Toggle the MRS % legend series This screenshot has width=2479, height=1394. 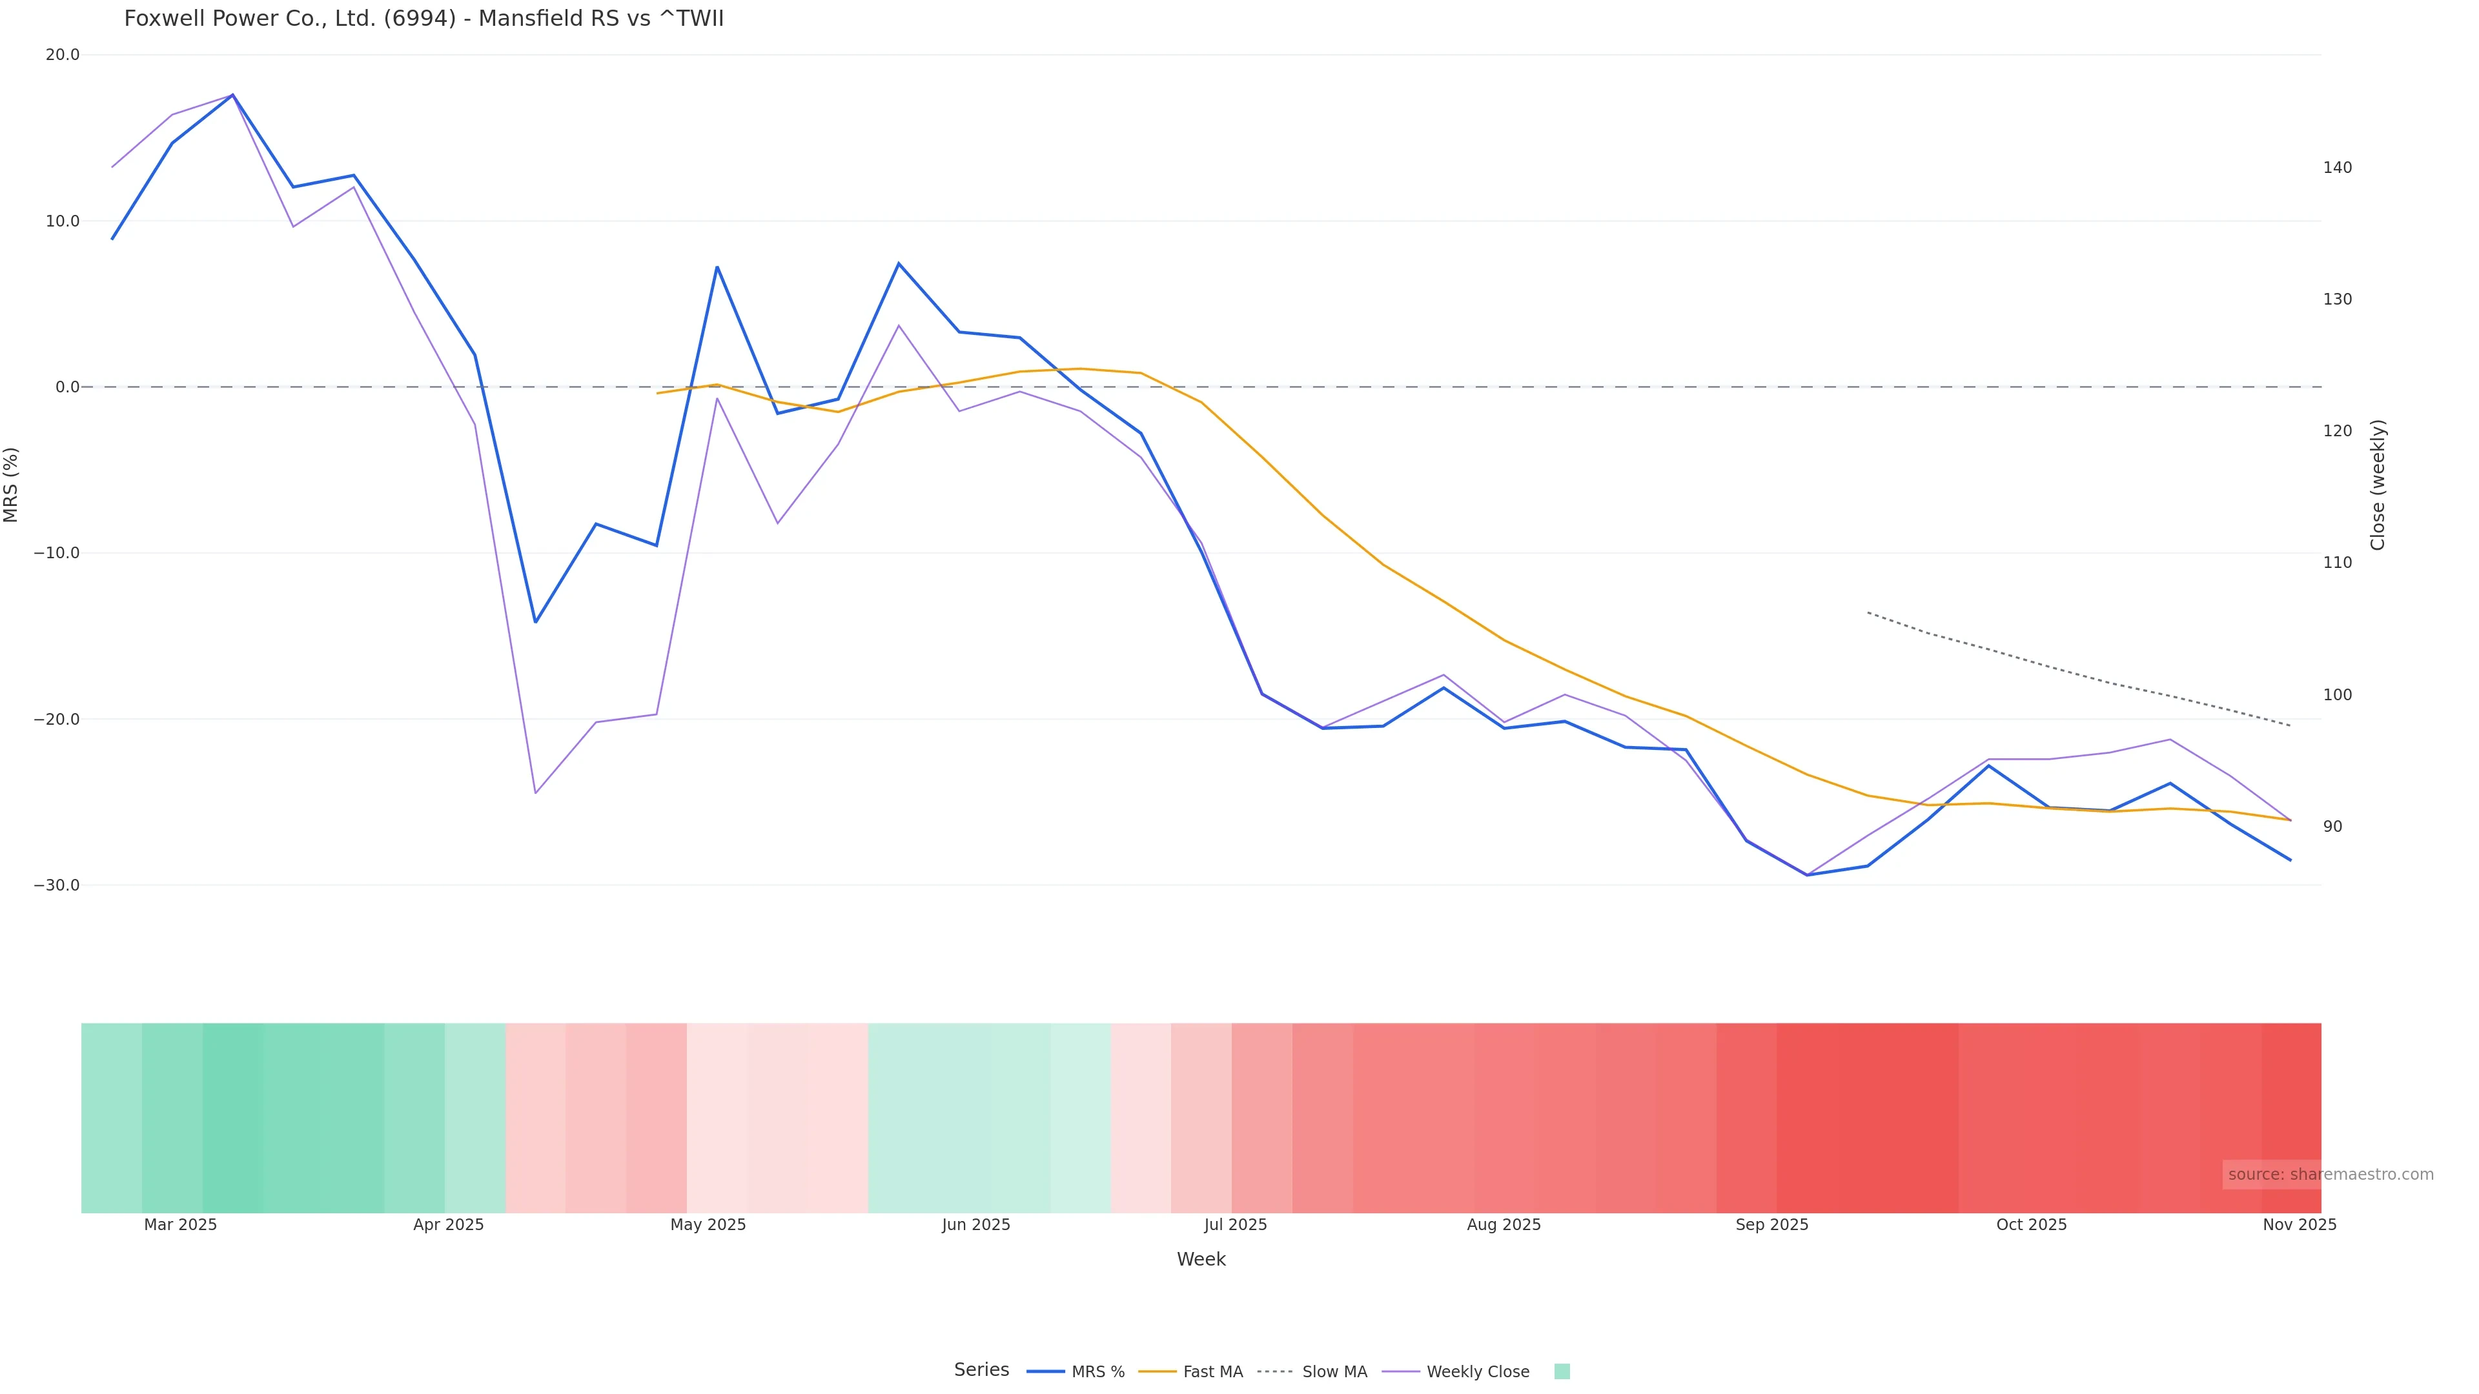pos(1097,1372)
